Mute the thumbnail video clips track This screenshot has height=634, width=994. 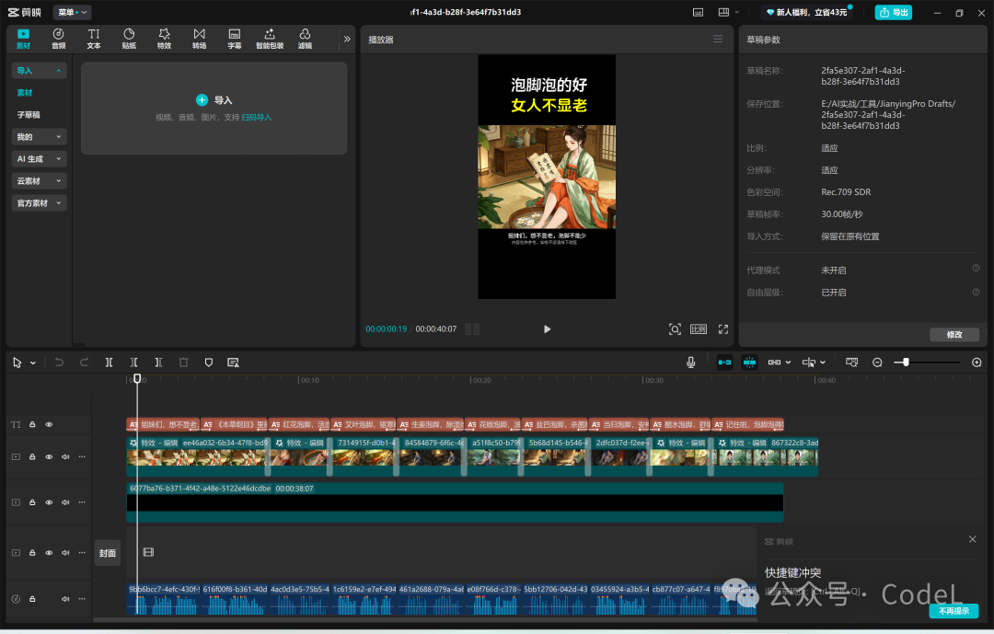click(65, 456)
